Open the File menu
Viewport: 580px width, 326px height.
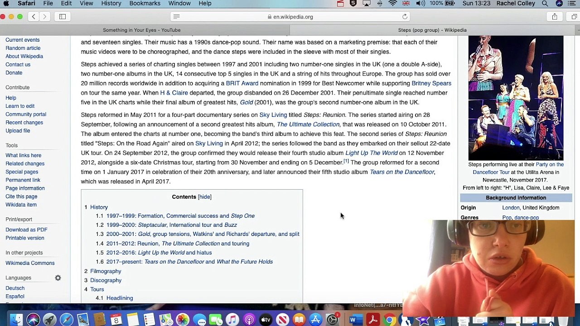[x=48, y=4]
